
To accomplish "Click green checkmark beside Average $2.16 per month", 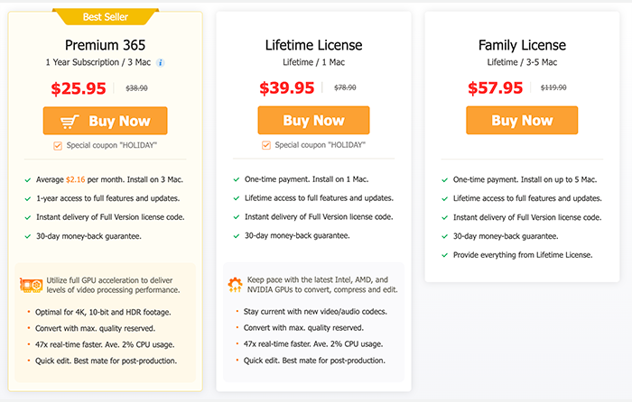I will tap(28, 180).
